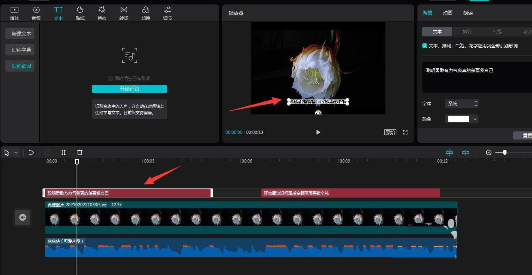Screen dimensions: 532x275
Task: Select the second lyric clip 哞啦圈也没问题
Action: (350, 193)
